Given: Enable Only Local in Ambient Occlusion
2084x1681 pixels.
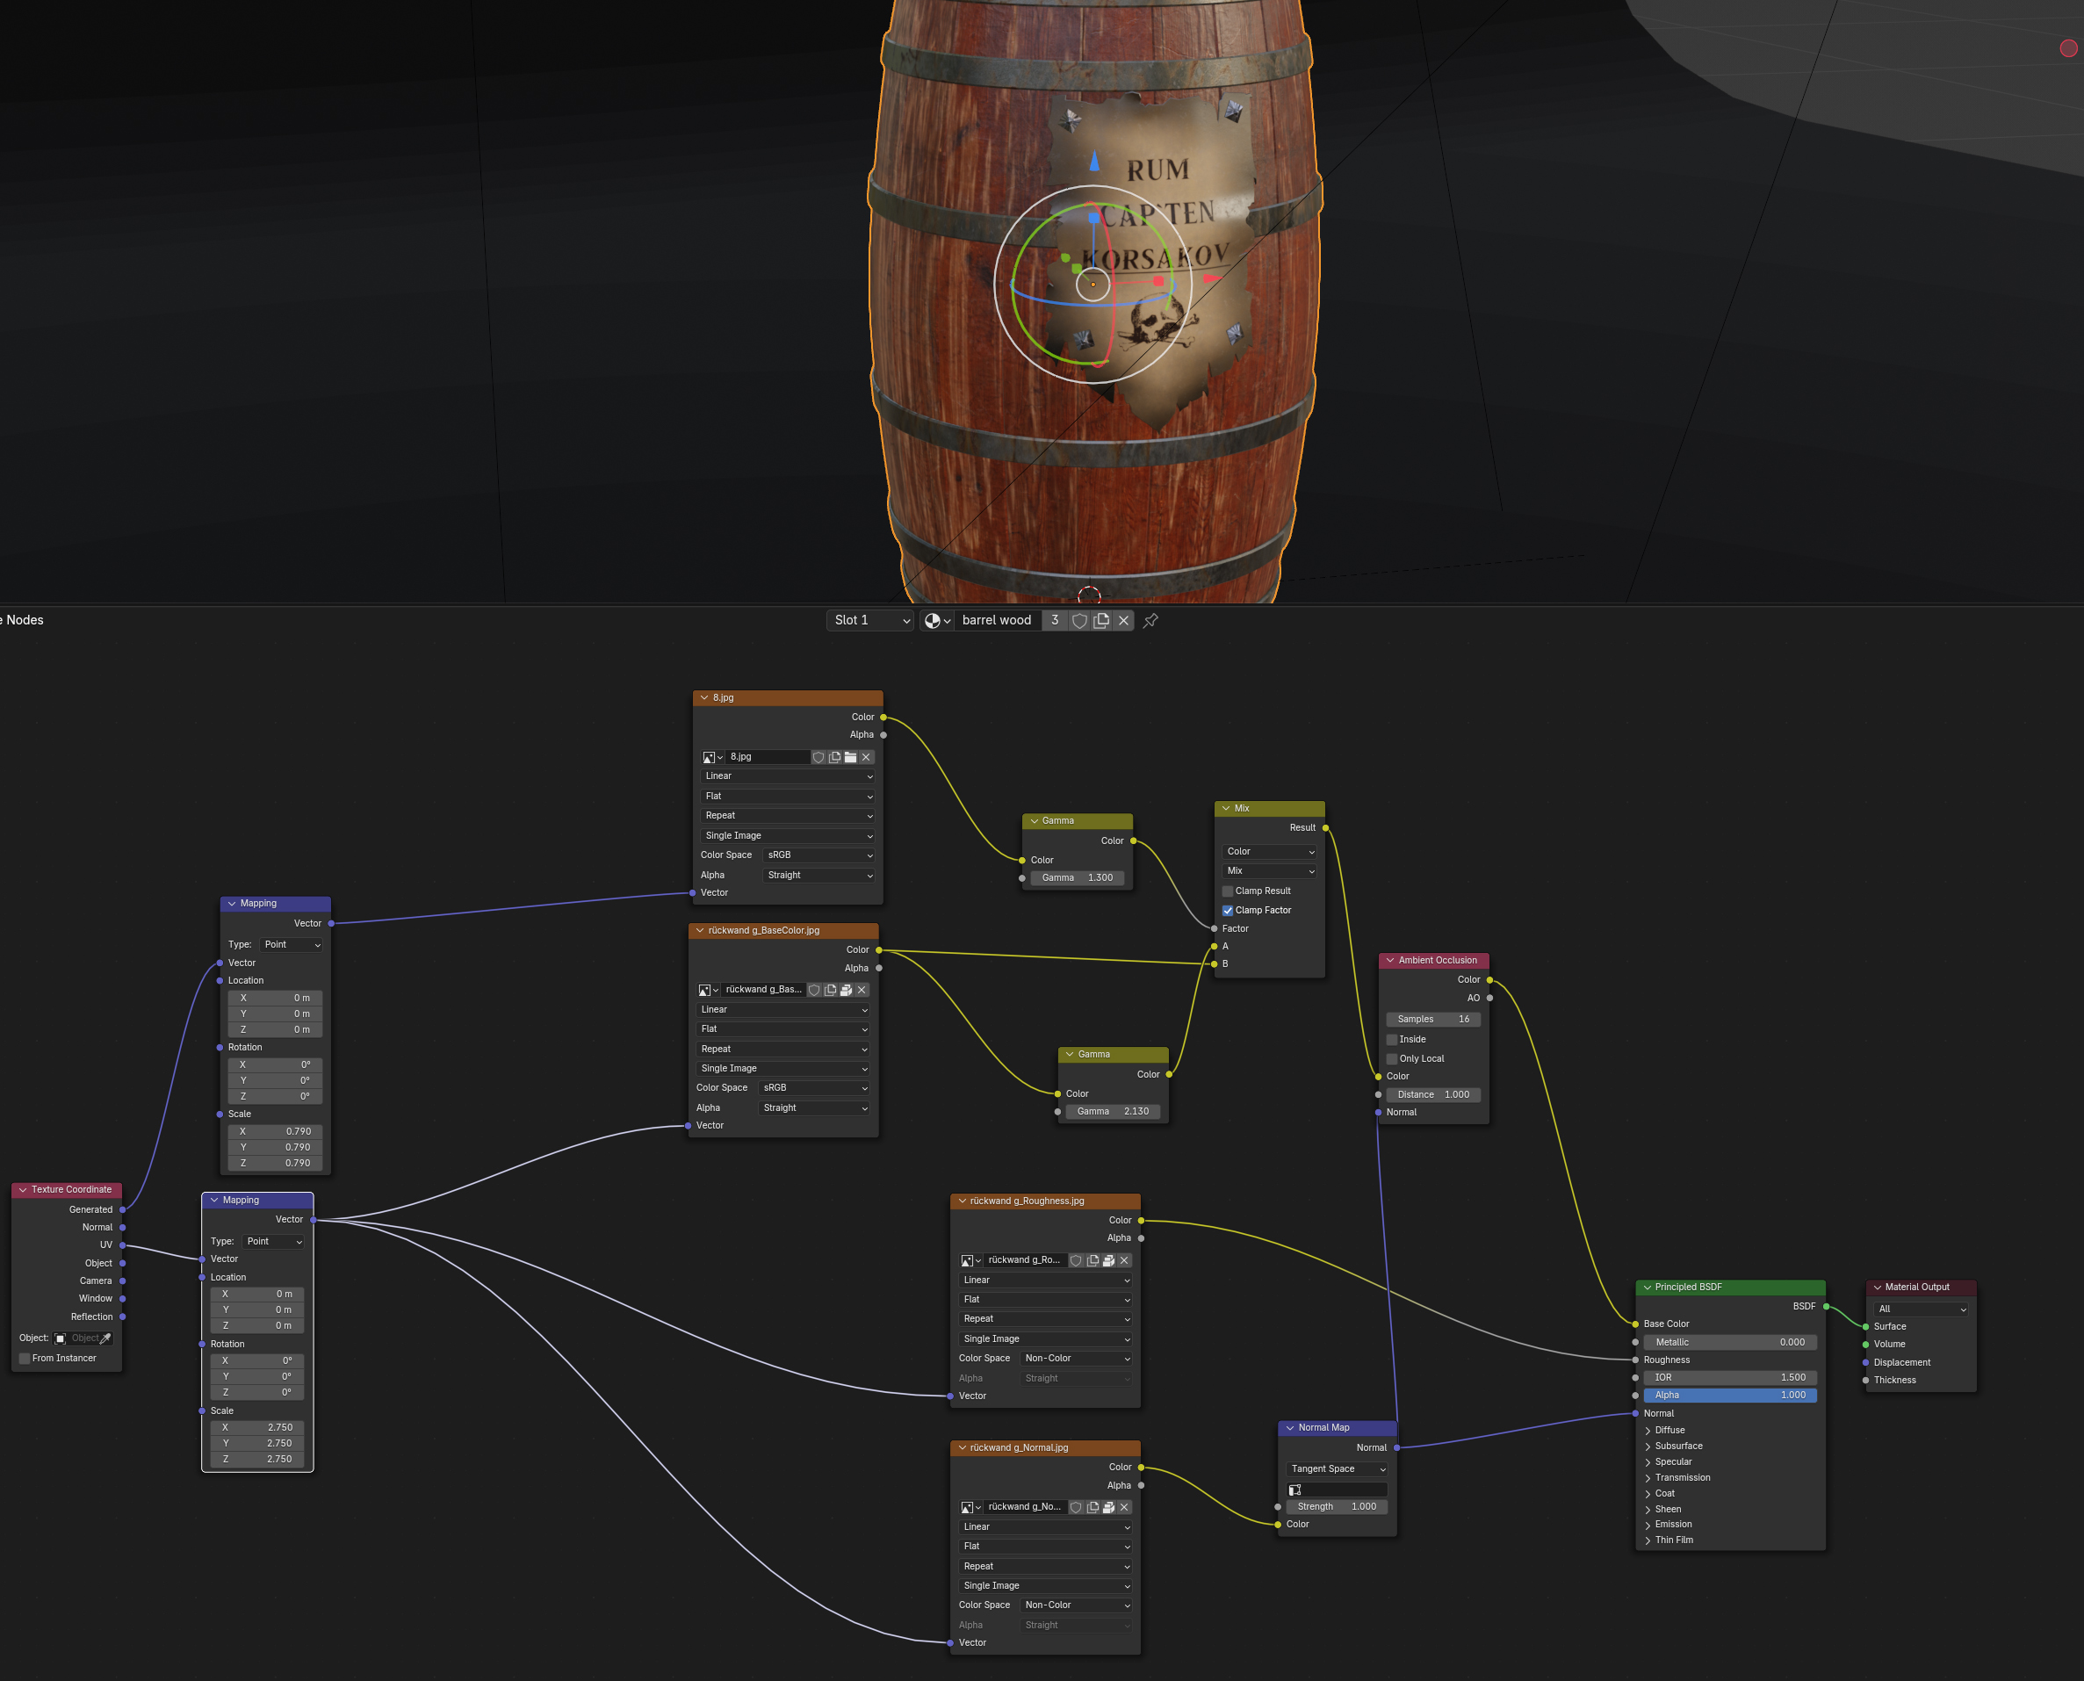Looking at the screenshot, I should coord(1392,1058).
